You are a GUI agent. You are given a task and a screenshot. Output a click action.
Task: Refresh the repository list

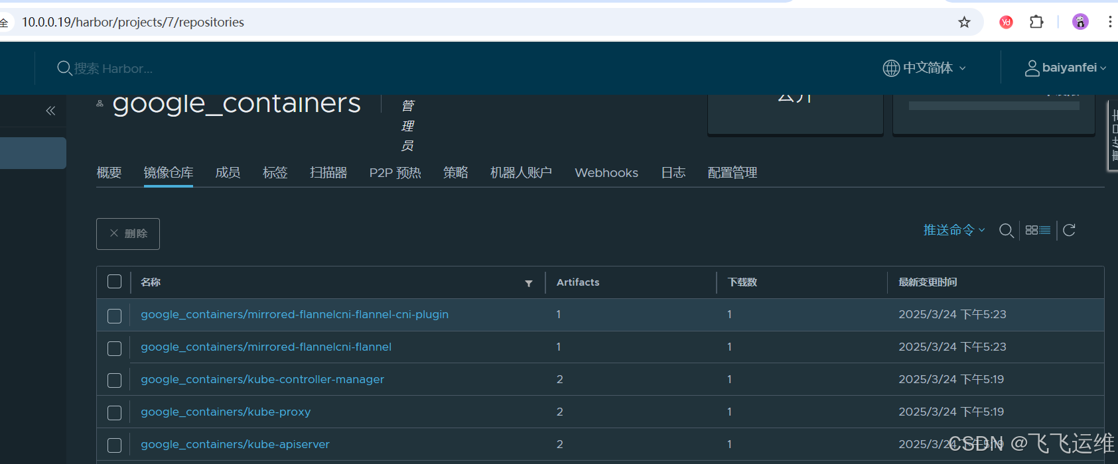tap(1069, 230)
